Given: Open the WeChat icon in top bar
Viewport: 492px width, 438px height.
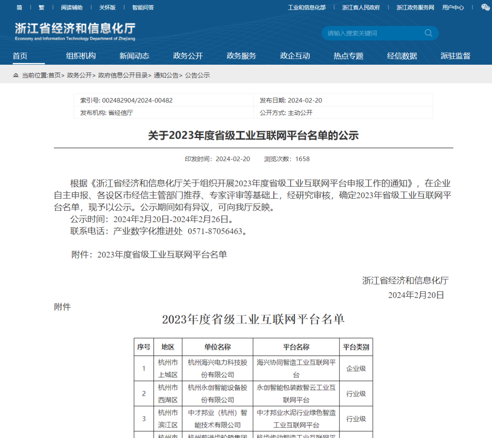Looking at the screenshot, I should point(486,7).
